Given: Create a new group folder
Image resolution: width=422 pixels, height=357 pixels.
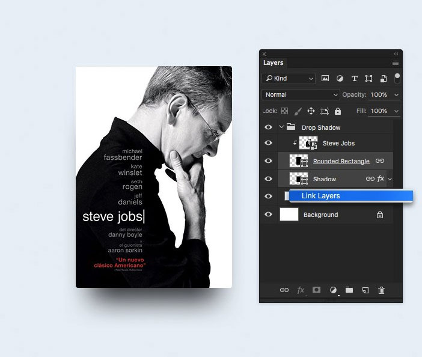Looking at the screenshot, I should click(x=349, y=290).
